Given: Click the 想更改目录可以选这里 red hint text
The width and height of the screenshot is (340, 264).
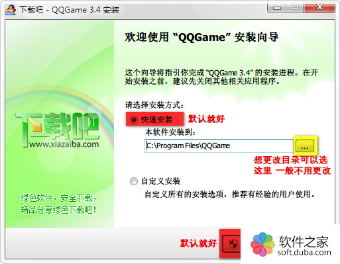Looking at the screenshot, I should 292,165.
